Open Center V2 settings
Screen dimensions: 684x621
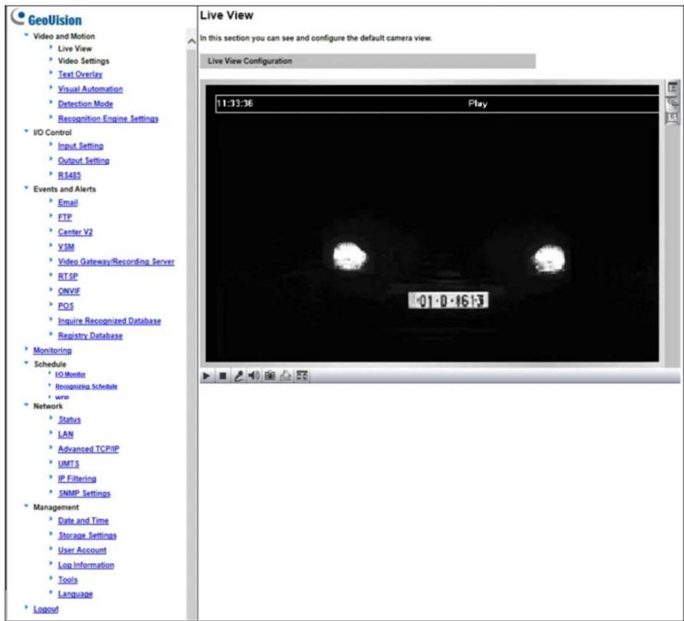(76, 232)
